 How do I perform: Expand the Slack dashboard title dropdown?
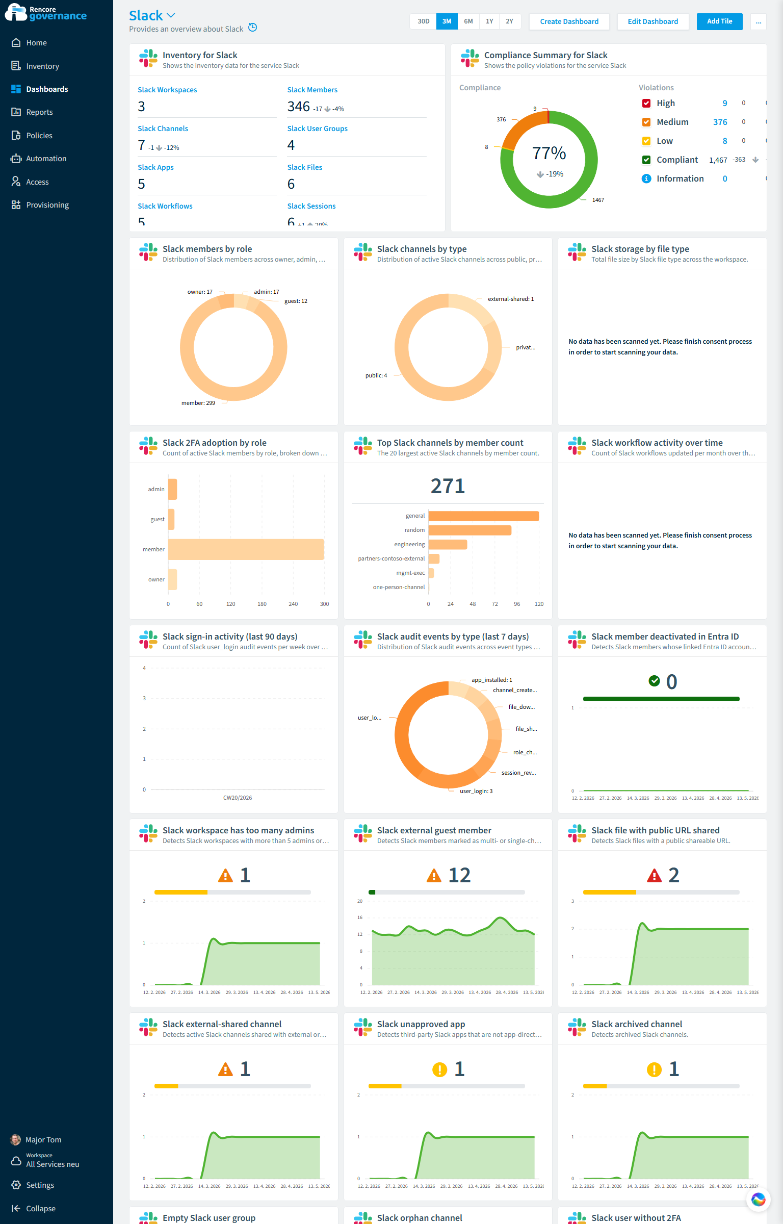(171, 15)
